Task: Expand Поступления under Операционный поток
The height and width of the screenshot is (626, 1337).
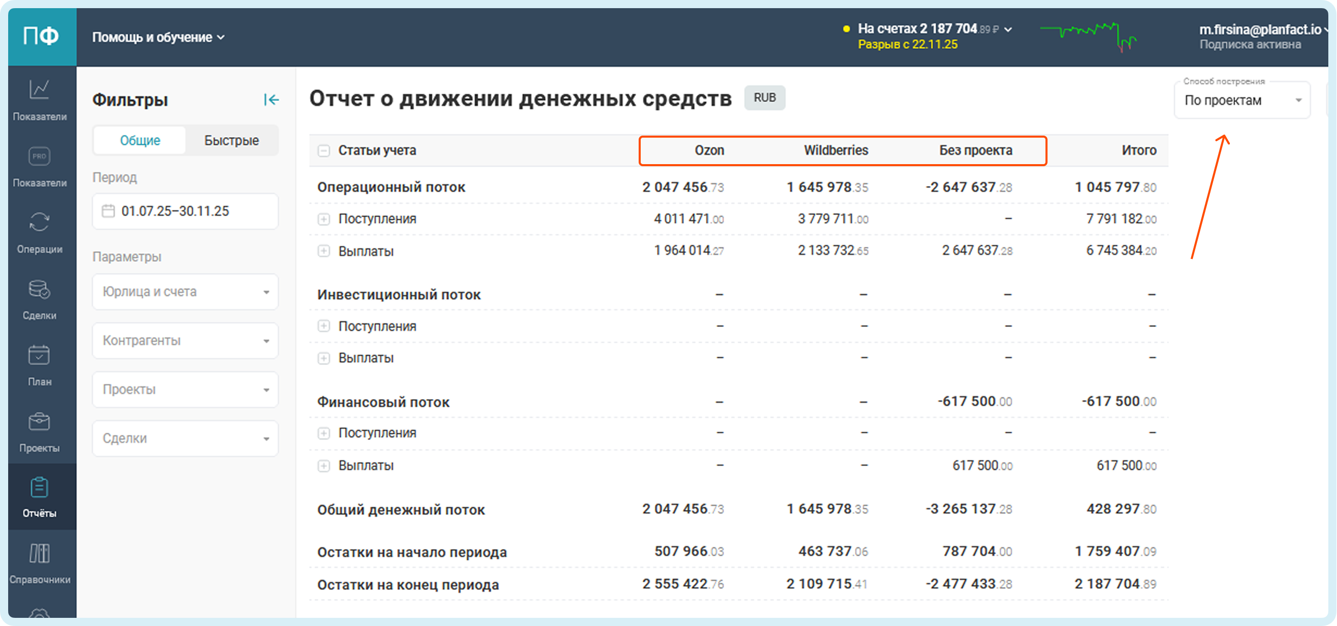Action: (x=323, y=219)
